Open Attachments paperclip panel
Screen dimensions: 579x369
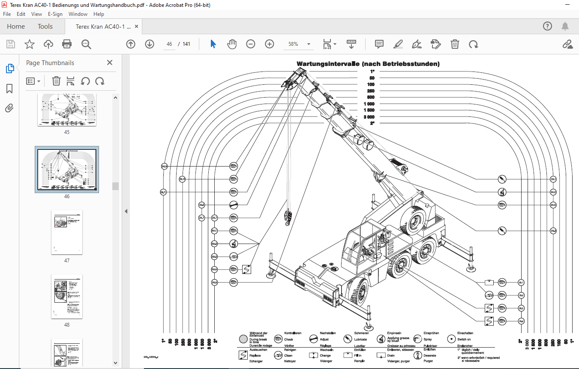tap(9, 108)
